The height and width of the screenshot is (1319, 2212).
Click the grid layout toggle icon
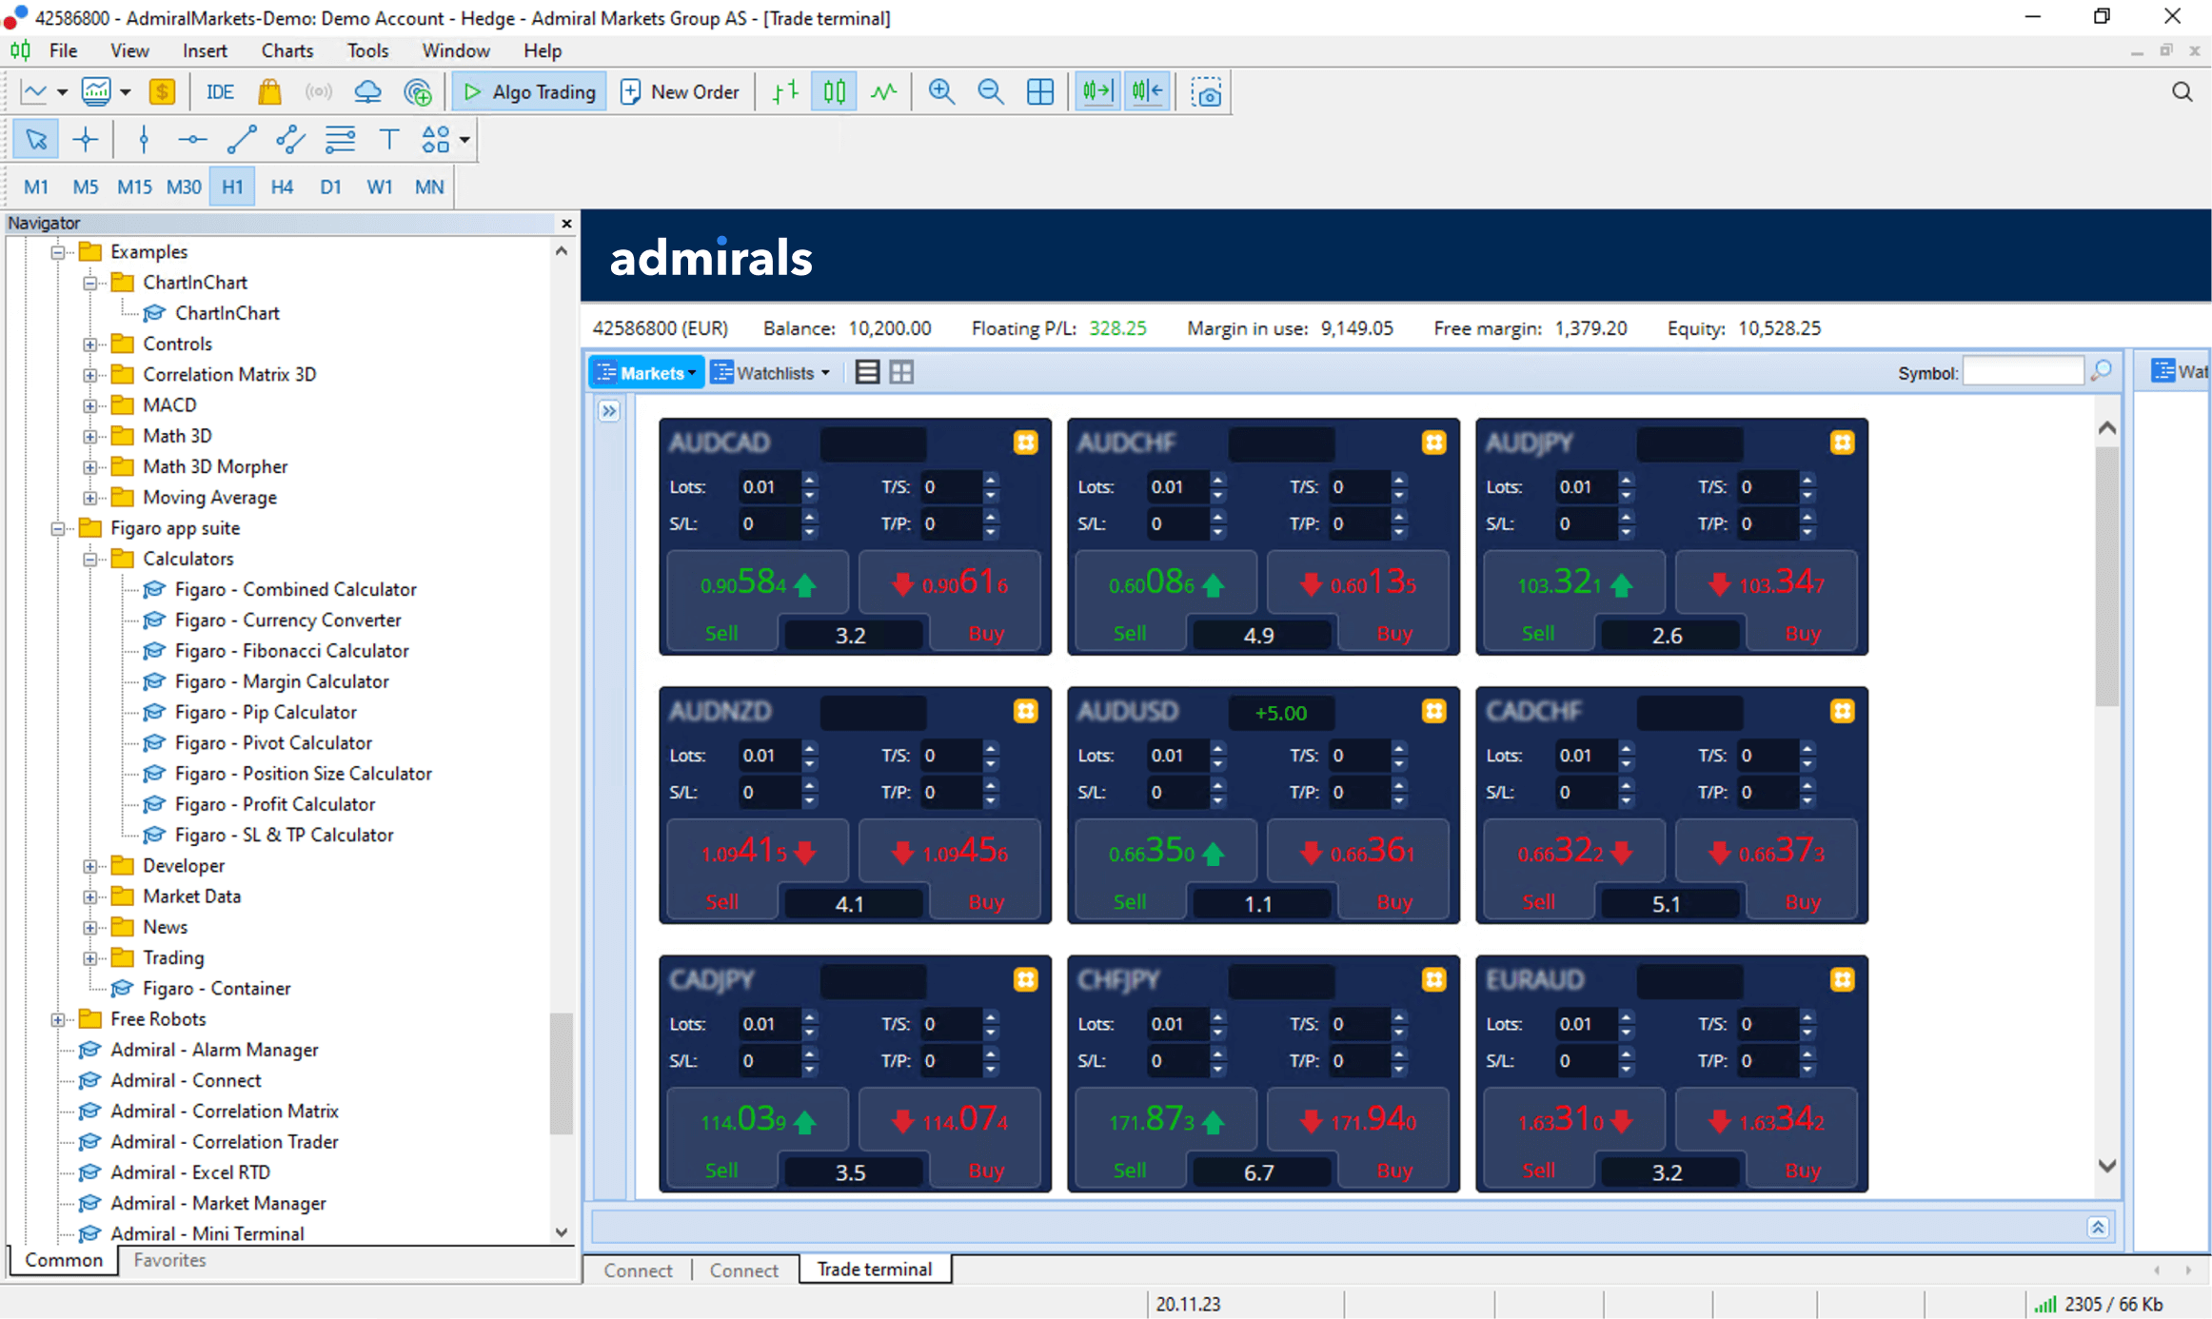(x=901, y=372)
